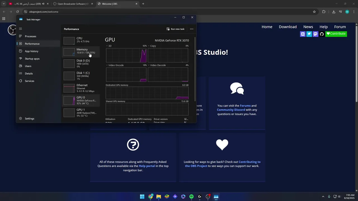Switch to Open Broadcaster Software tab
This screenshot has width=358, height=201.
pos(73,4)
